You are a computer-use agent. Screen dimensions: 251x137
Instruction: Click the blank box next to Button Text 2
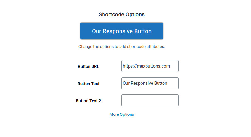pos(150,100)
